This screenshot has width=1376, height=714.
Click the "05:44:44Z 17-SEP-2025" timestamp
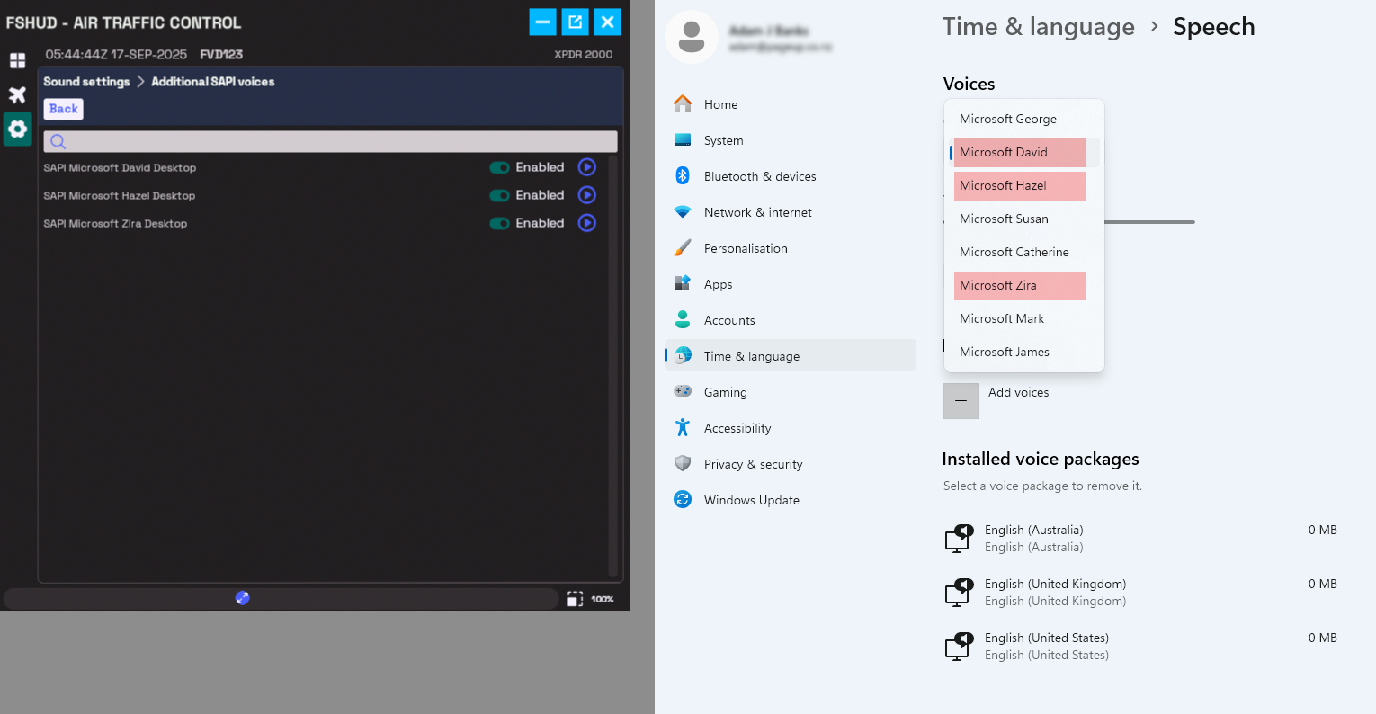116,55
